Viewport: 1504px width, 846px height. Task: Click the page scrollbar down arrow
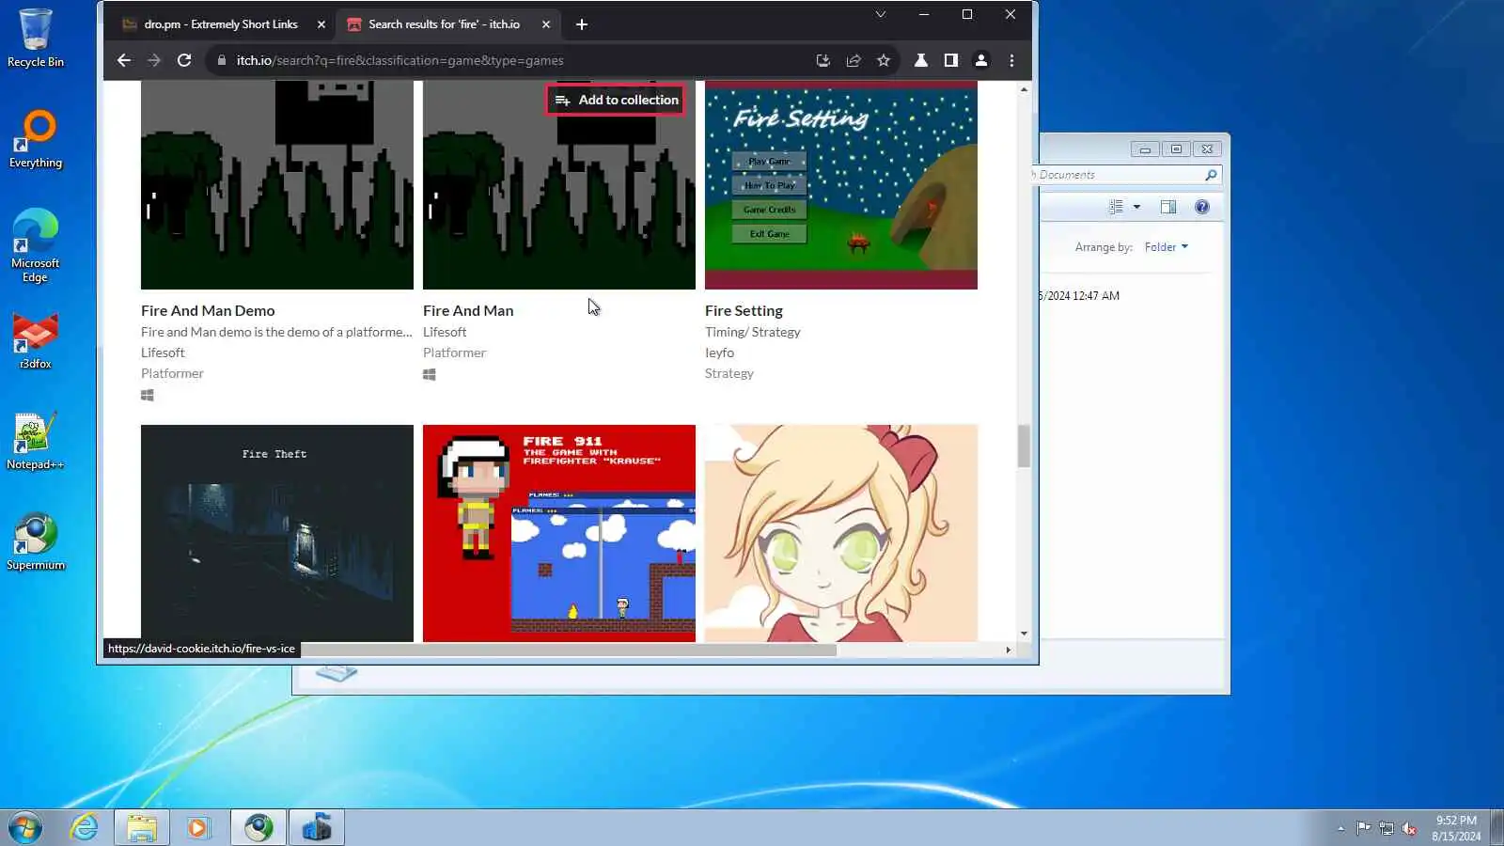pos(1024,634)
